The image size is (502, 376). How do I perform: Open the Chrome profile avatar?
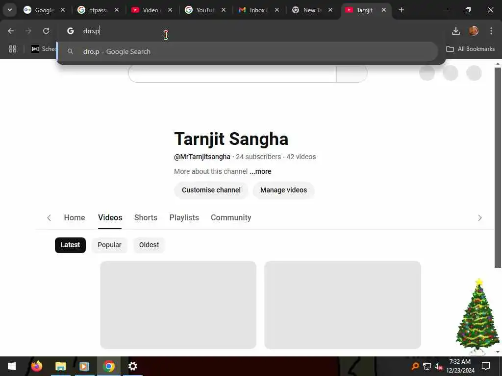tap(474, 31)
